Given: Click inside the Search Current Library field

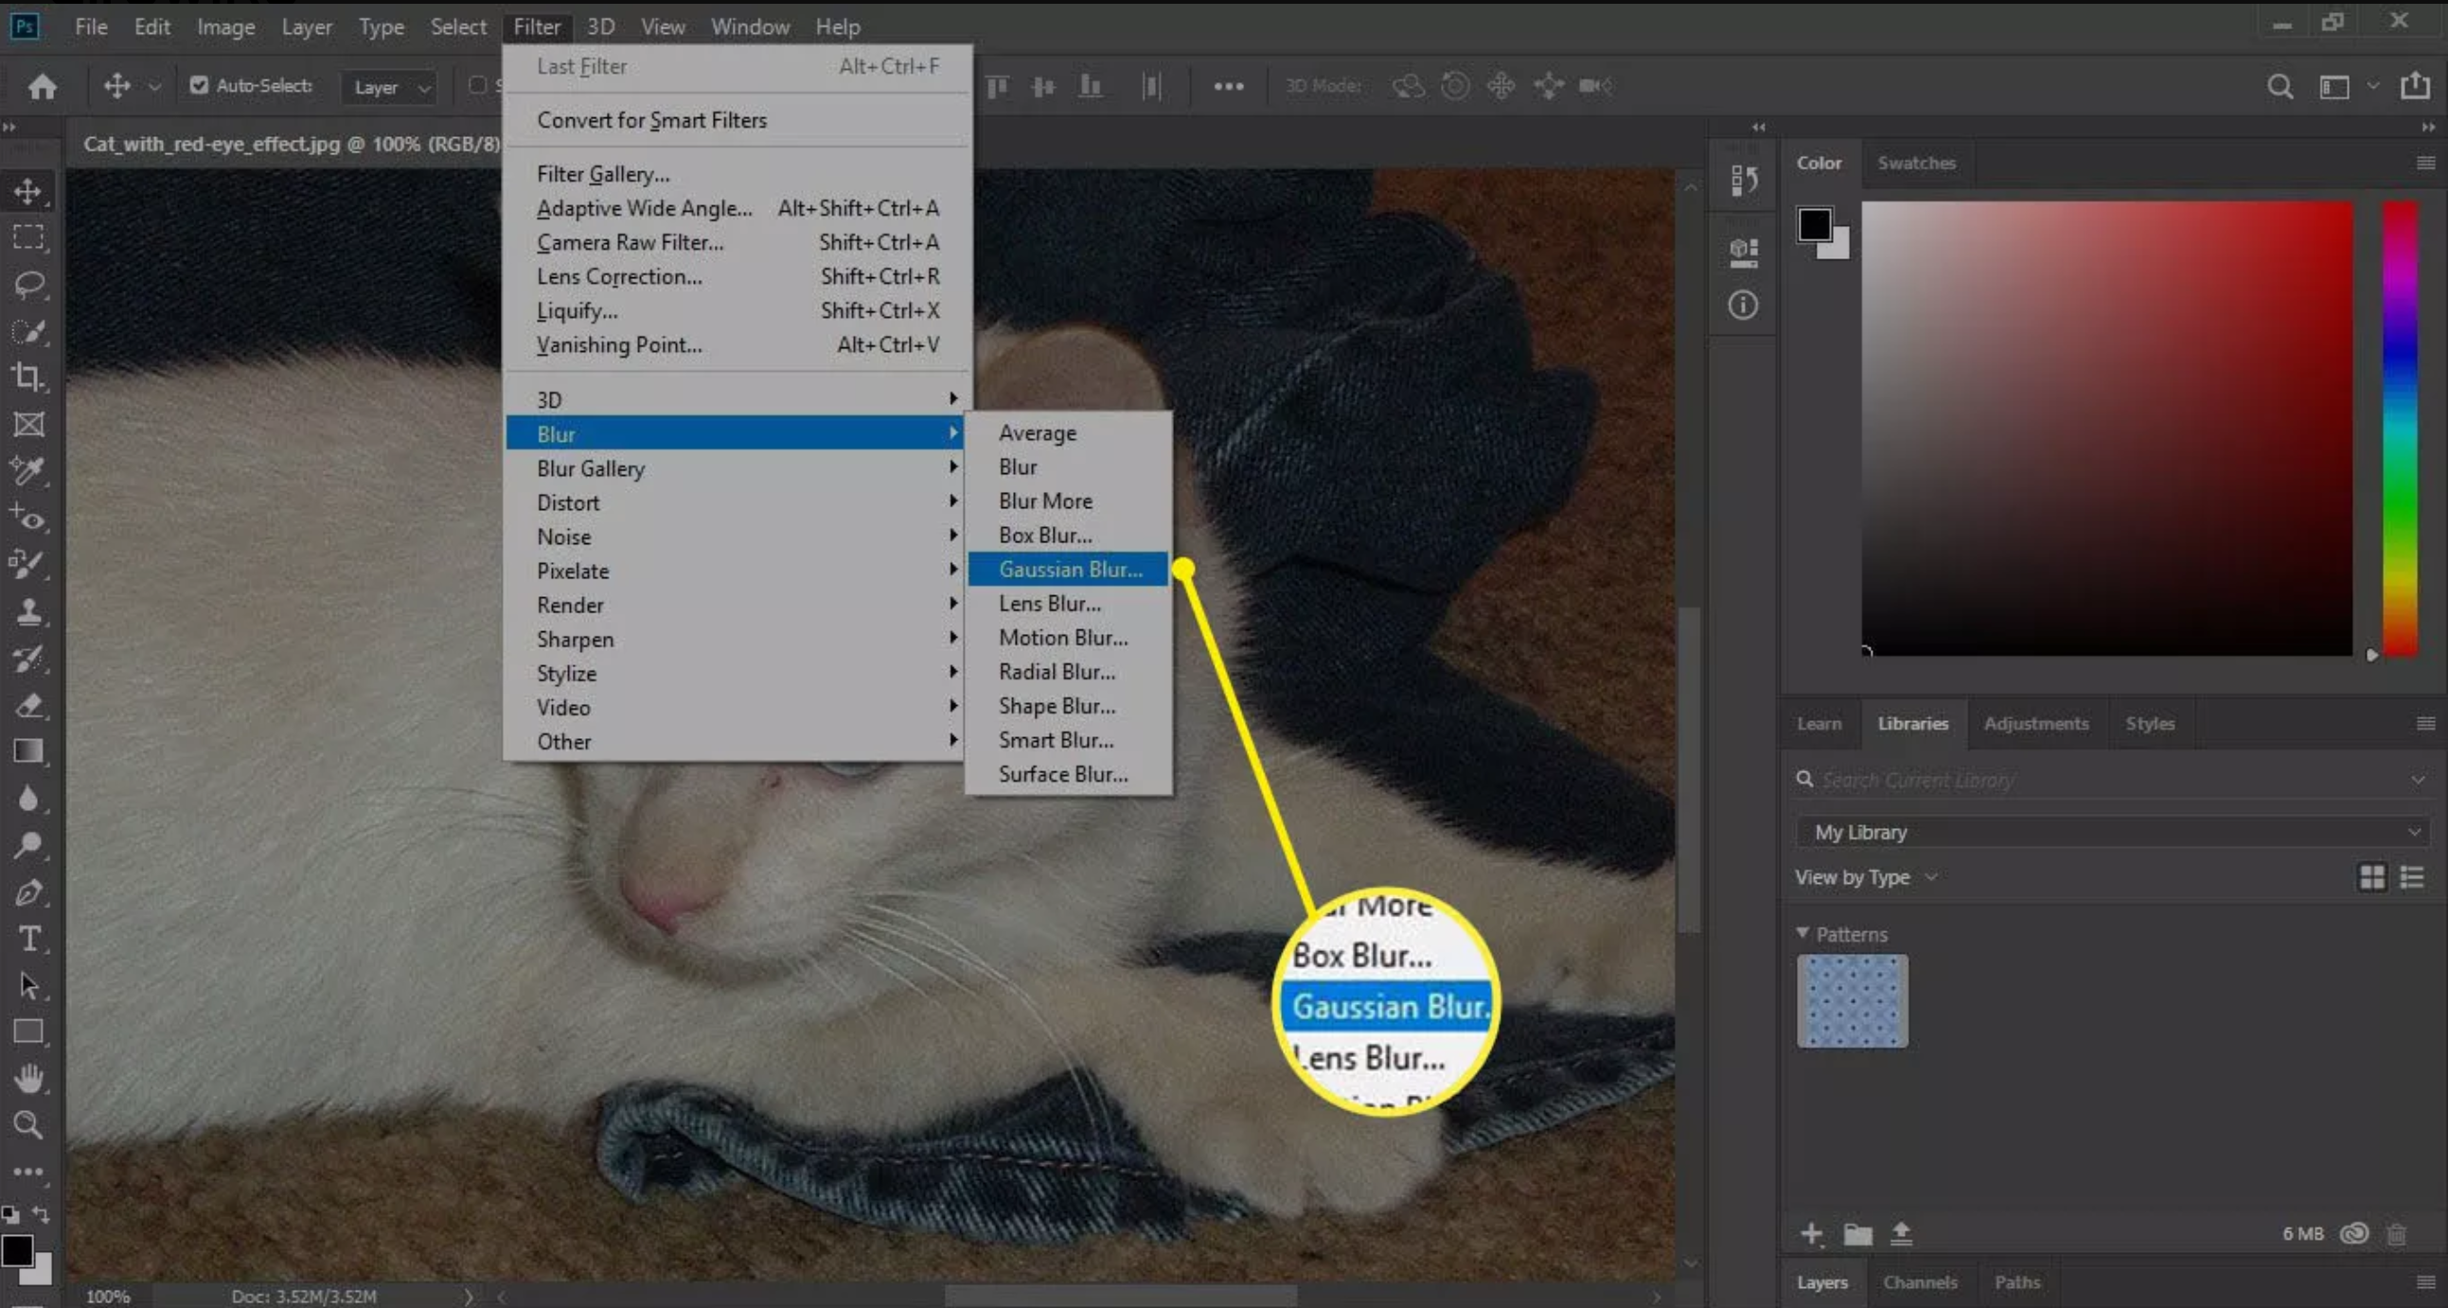Looking at the screenshot, I should [x=1996, y=779].
